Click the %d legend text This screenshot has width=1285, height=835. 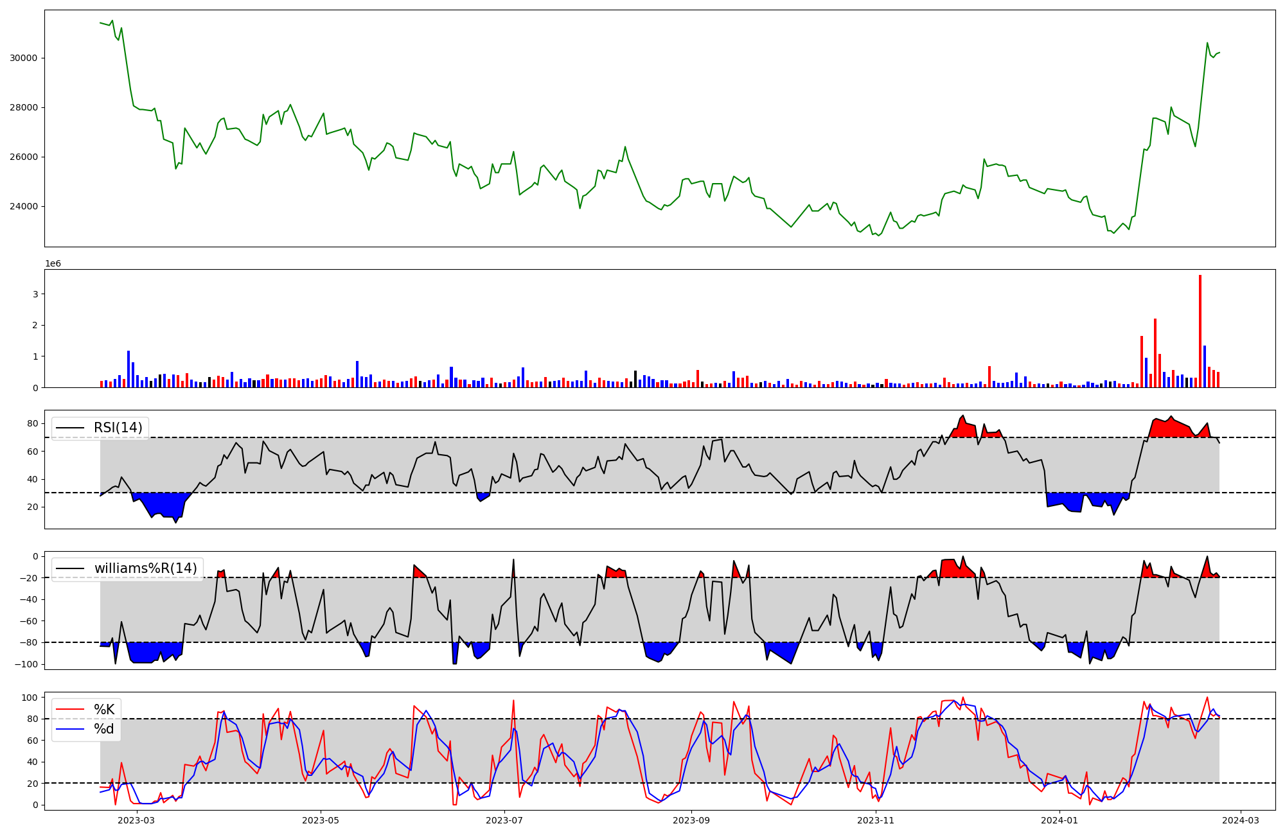(104, 729)
